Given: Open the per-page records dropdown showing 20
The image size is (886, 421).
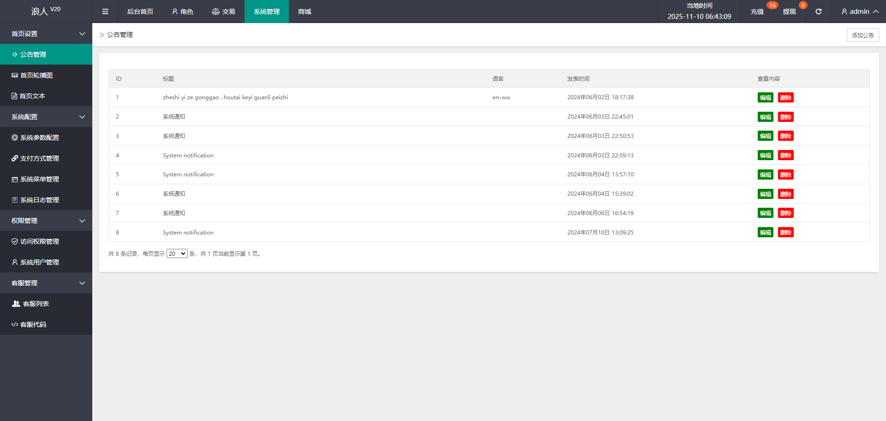Looking at the screenshot, I should point(177,253).
